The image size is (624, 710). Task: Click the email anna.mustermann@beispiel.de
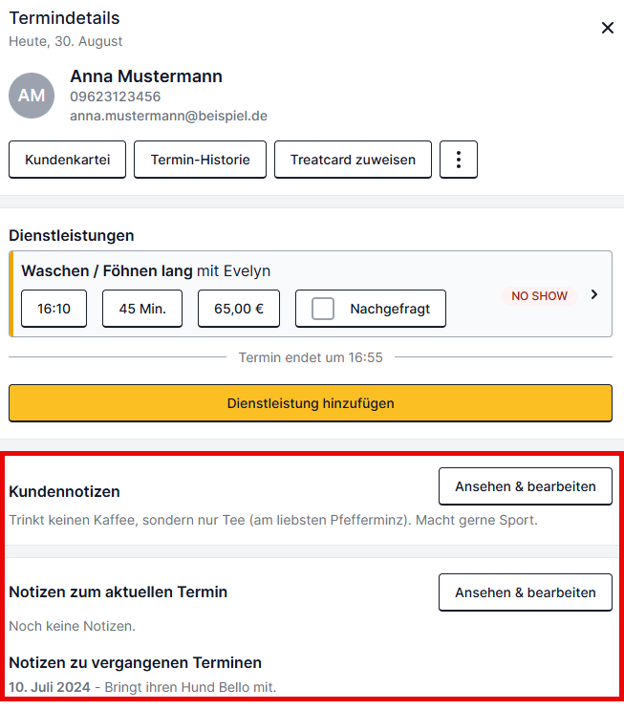tap(168, 116)
